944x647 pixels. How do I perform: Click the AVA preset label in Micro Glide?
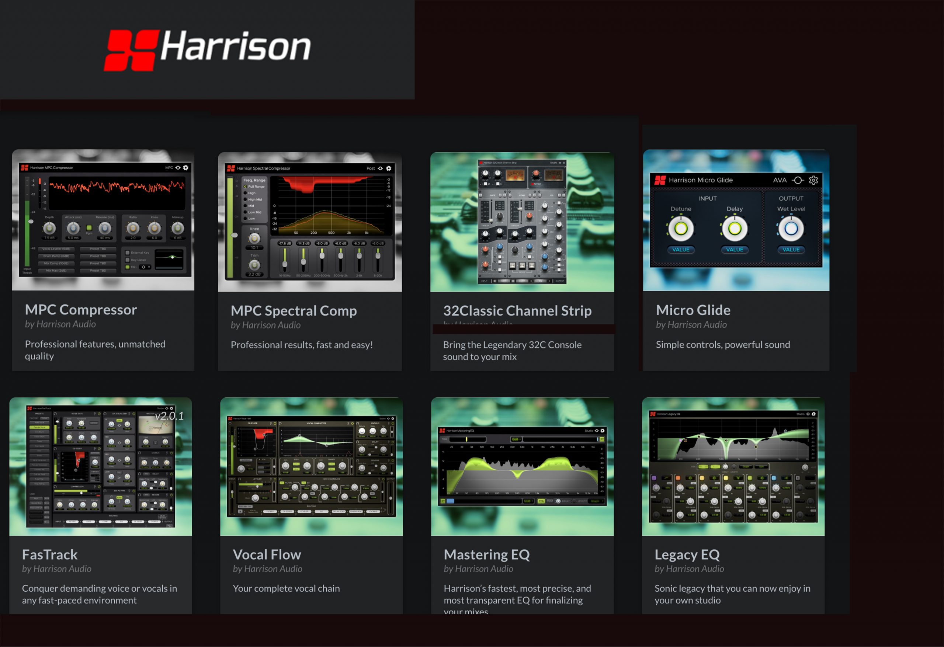(x=780, y=180)
